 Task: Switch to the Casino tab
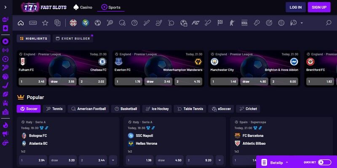click(x=83, y=7)
